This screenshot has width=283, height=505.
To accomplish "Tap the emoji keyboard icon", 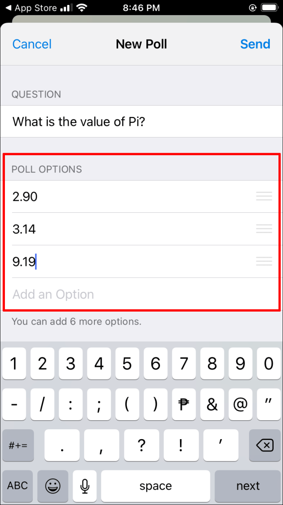I will click(x=52, y=486).
